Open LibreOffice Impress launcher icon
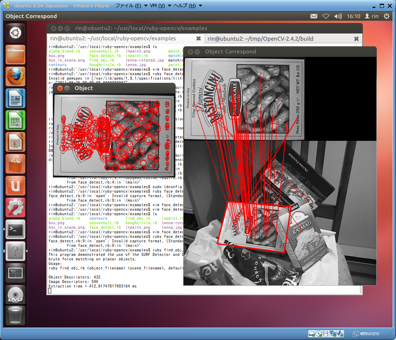The image size is (396, 340). click(x=15, y=142)
